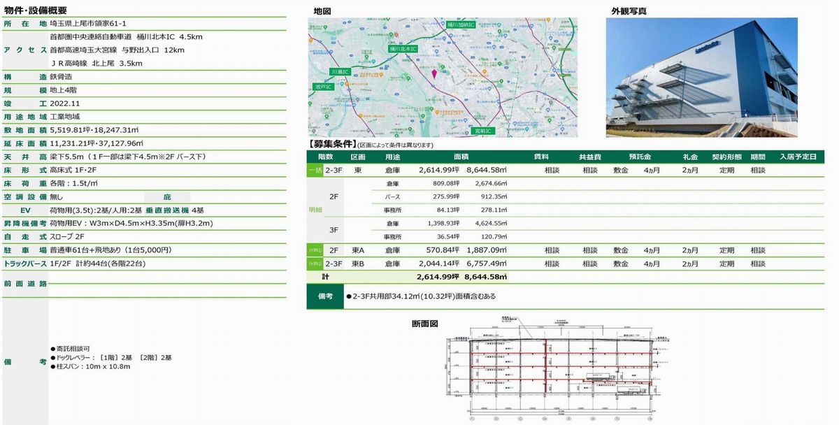Click the 工業地域 zoning value

(x=65, y=117)
